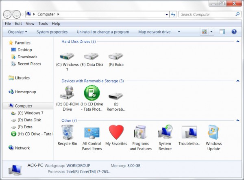This screenshot has width=244, height=180.
Task: Click the Change your view icon
Action: pos(204,32)
